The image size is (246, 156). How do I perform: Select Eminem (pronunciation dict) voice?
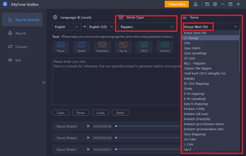(x=211, y=129)
